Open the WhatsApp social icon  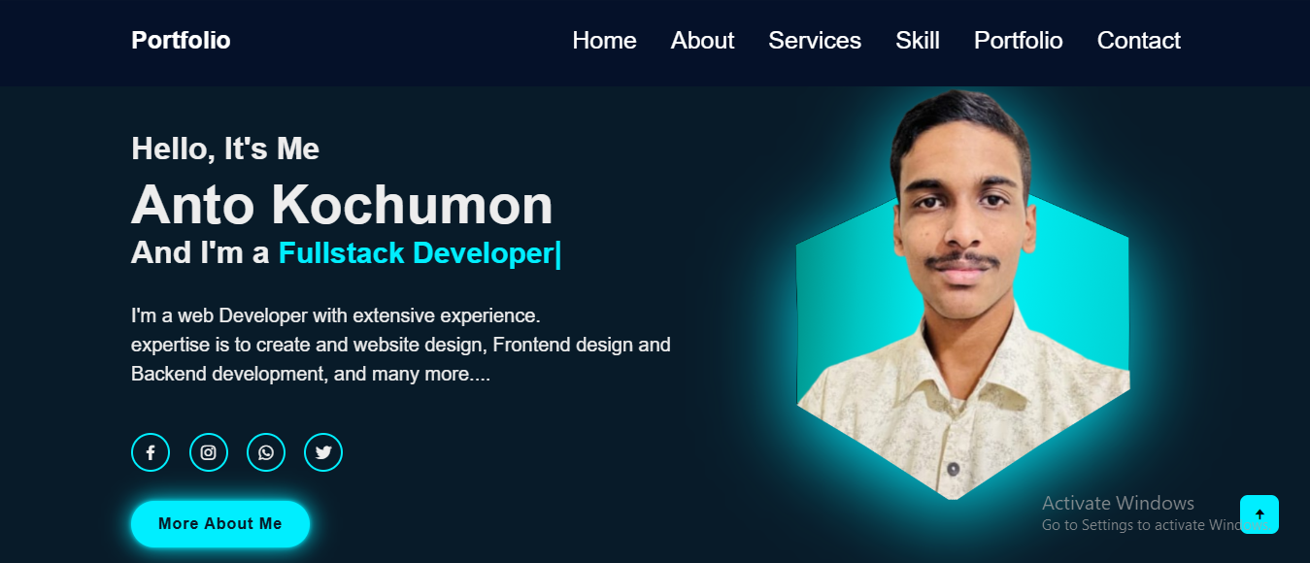click(x=266, y=452)
